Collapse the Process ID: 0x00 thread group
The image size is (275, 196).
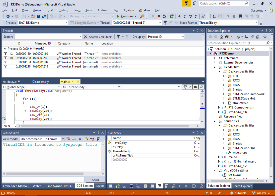(x=5, y=48)
